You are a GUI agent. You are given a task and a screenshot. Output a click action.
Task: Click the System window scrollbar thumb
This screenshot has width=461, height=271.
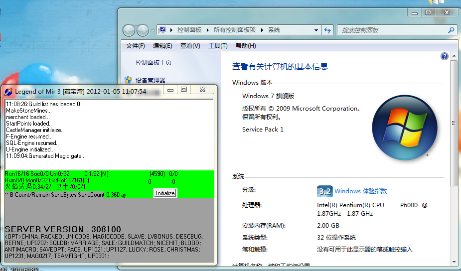[x=454, y=123]
